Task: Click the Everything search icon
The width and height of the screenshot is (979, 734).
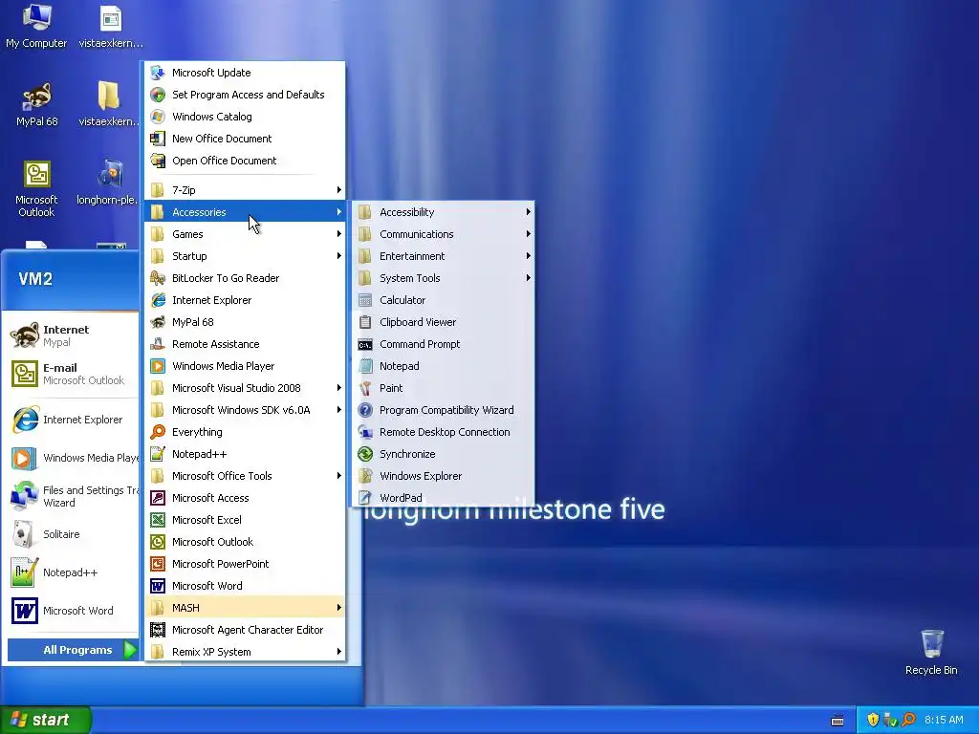Action: [x=158, y=432]
